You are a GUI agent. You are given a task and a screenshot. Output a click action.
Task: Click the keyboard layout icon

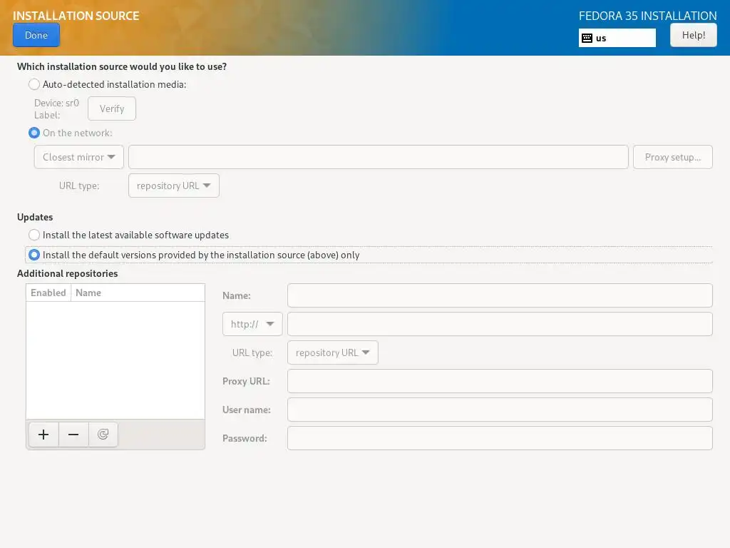(x=587, y=39)
